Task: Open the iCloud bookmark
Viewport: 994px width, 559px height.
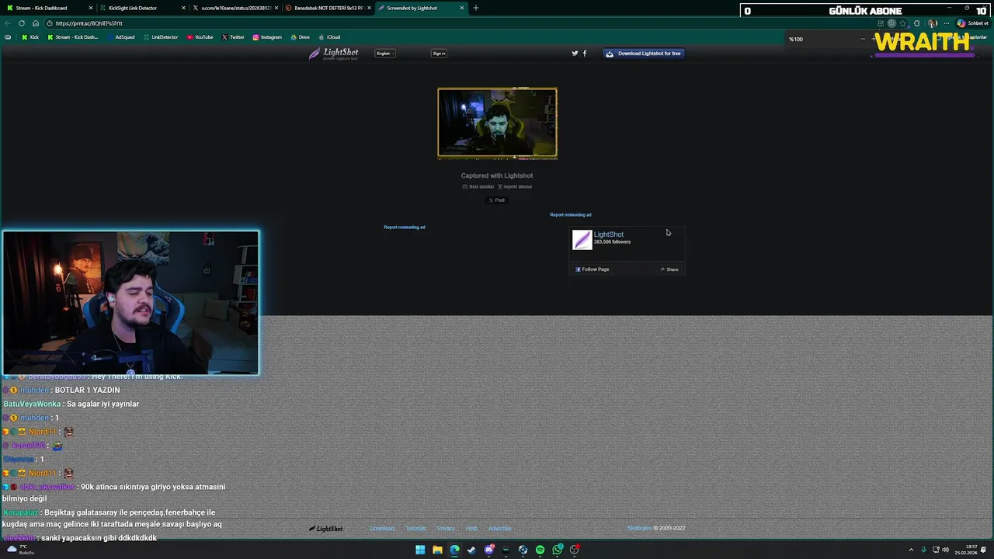Action: 329,37
